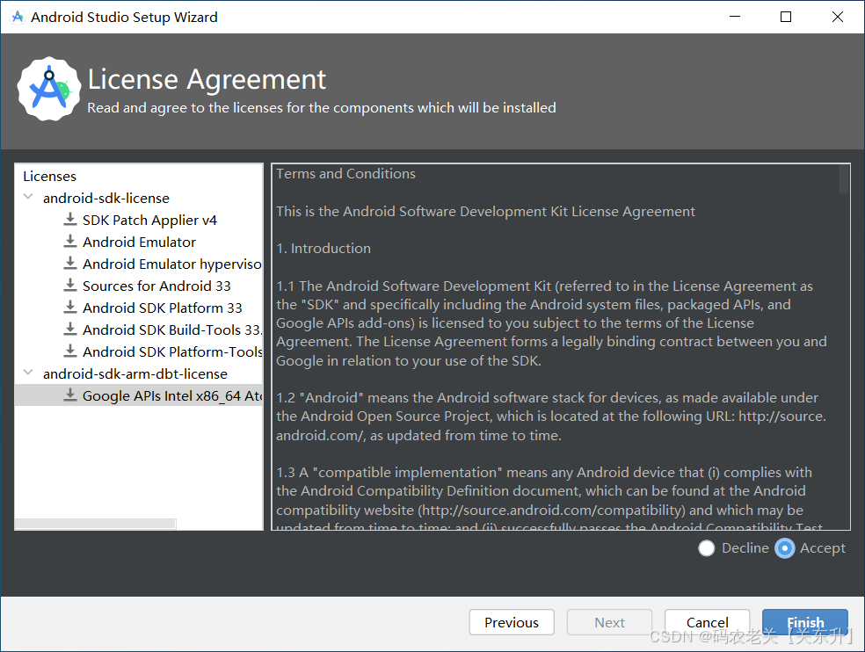Select android-sdk-arm-dbt-license tree node
The image size is (865, 652).
point(135,374)
